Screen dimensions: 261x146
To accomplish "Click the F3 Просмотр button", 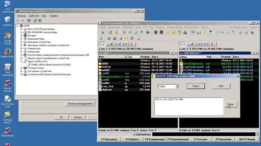I will [x=109, y=139].
